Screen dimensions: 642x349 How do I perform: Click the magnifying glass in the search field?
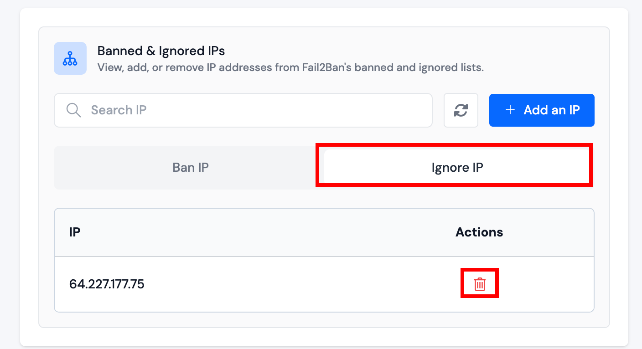coord(73,110)
